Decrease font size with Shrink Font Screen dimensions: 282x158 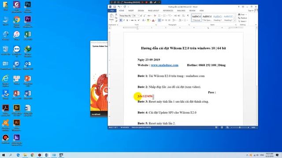point(145,16)
